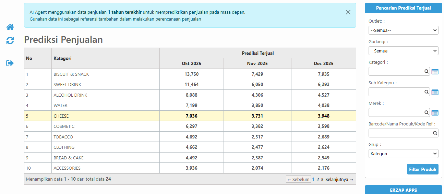Select the CHEESE category row

point(61,116)
